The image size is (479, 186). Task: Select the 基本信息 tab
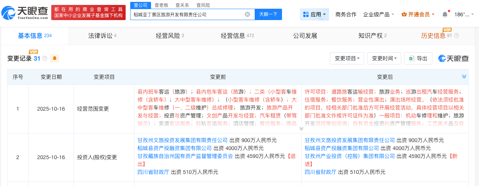point(35,36)
